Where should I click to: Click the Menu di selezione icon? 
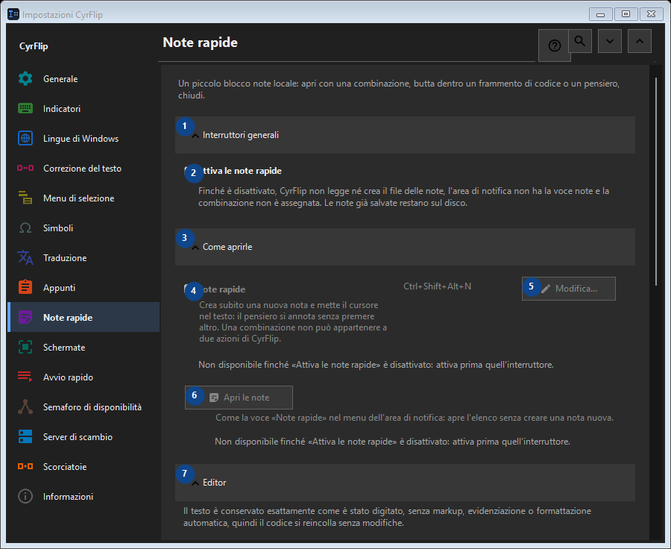pos(25,198)
